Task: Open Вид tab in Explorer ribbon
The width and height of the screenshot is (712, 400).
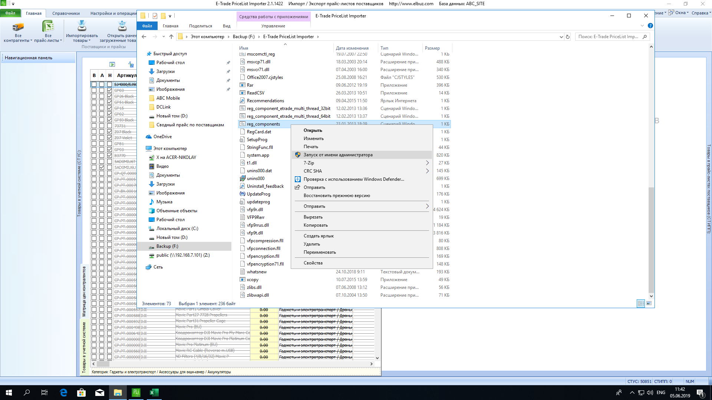Action: coord(227,26)
